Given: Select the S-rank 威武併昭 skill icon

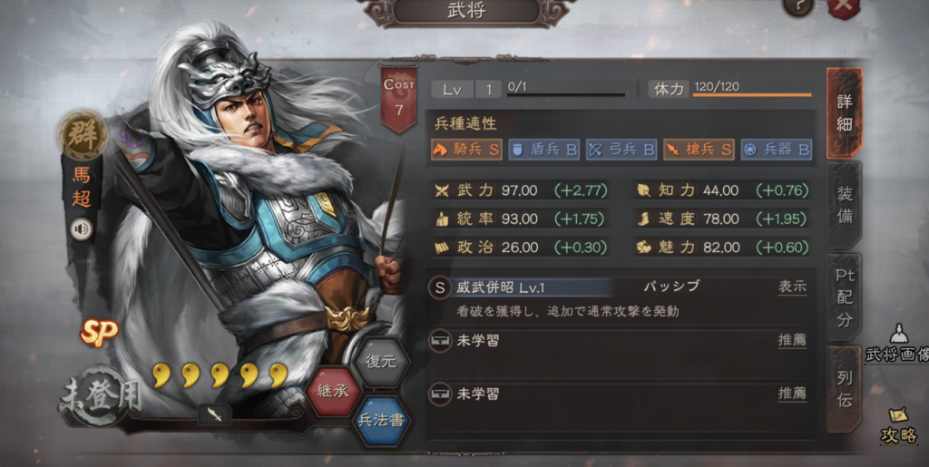Looking at the screenshot, I should click(x=439, y=288).
